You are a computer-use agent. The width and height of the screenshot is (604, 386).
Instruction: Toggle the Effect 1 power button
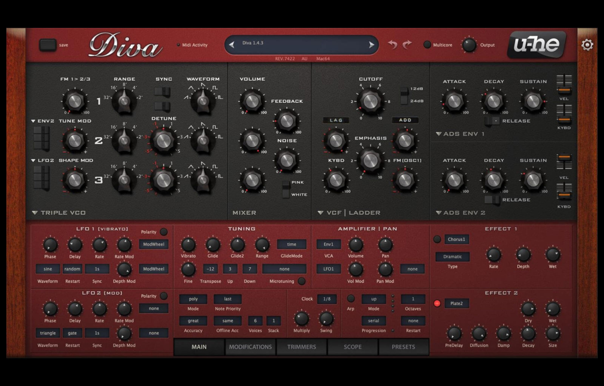coord(437,240)
